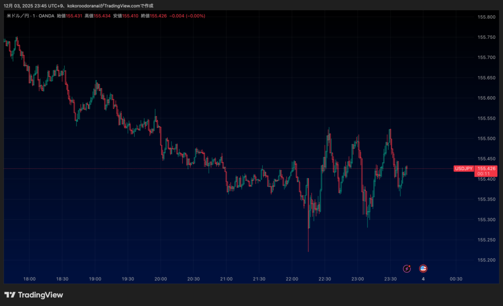Click the 155.500 price axis label
503x306 pixels.
(486, 138)
